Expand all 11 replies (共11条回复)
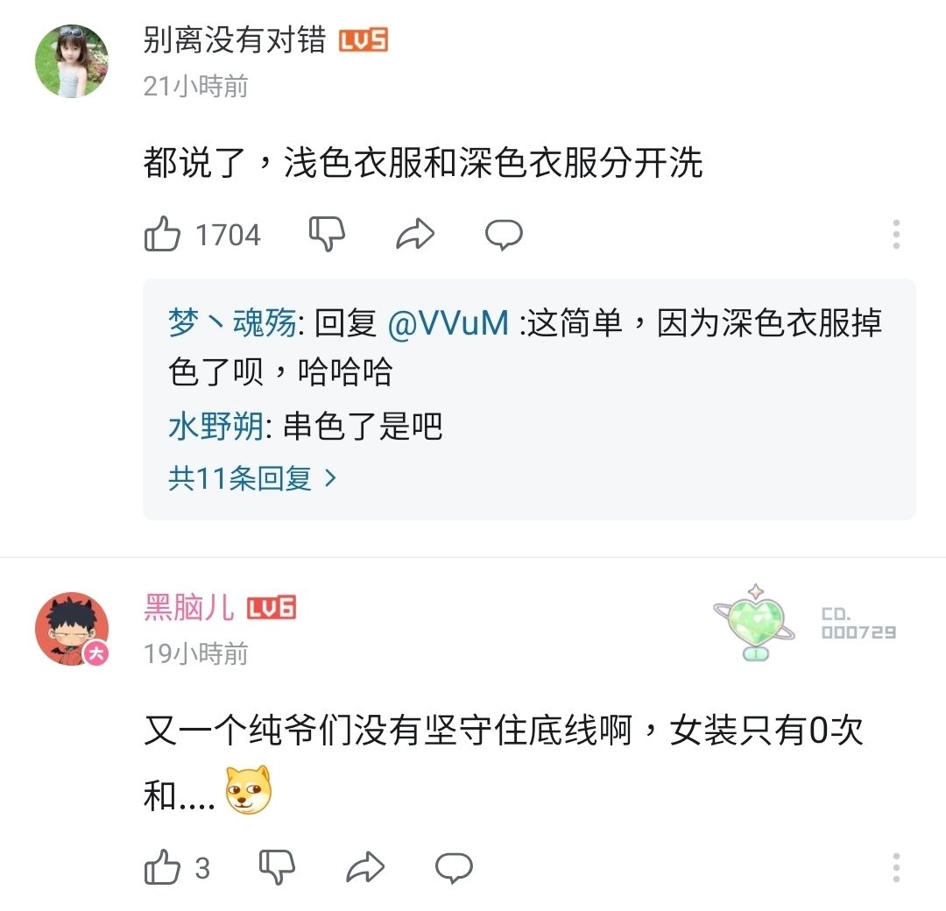946x911 pixels. click(251, 478)
